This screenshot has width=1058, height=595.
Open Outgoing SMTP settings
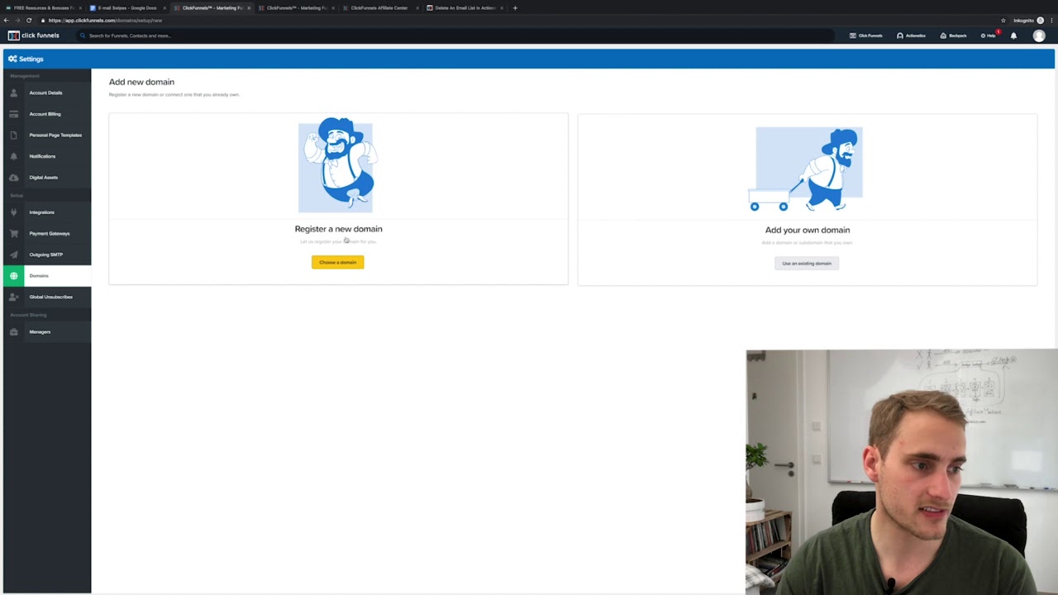[47, 255]
